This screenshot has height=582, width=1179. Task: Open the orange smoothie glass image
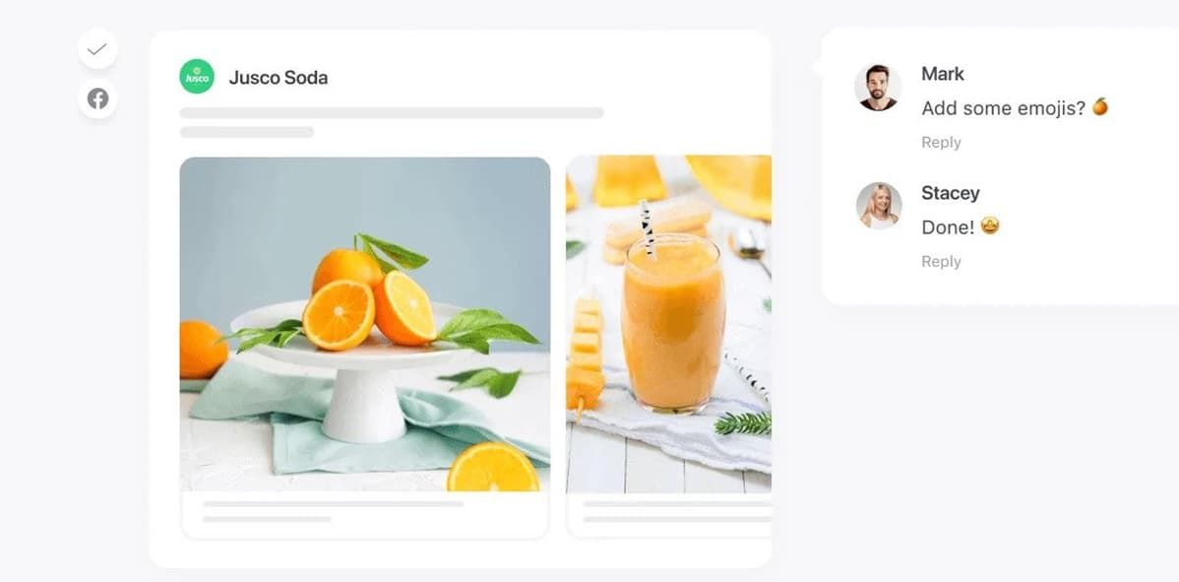[x=668, y=324]
